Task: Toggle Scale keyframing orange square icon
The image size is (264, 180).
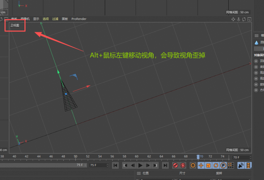Action: tap(208, 165)
